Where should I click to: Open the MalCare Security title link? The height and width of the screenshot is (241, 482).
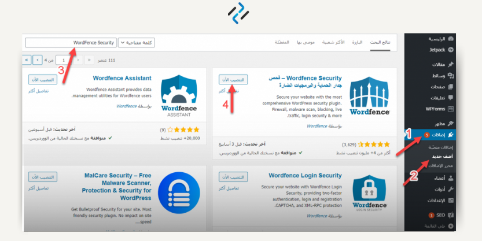[117, 187]
